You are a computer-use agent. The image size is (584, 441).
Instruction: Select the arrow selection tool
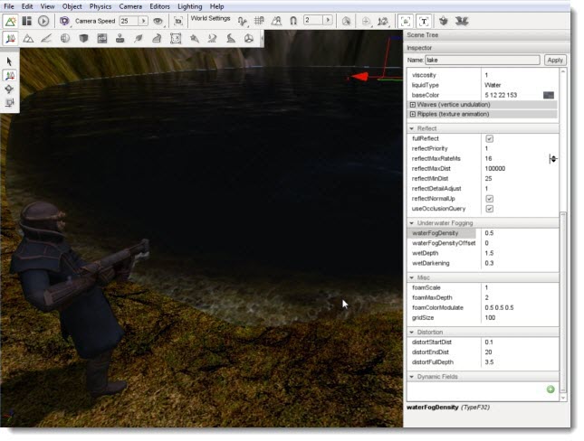9,61
